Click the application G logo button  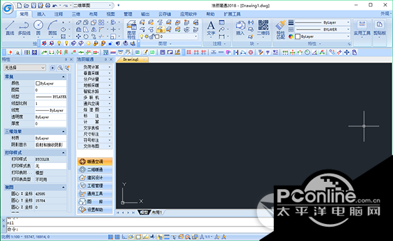pyautogui.click(x=8, y=9)
